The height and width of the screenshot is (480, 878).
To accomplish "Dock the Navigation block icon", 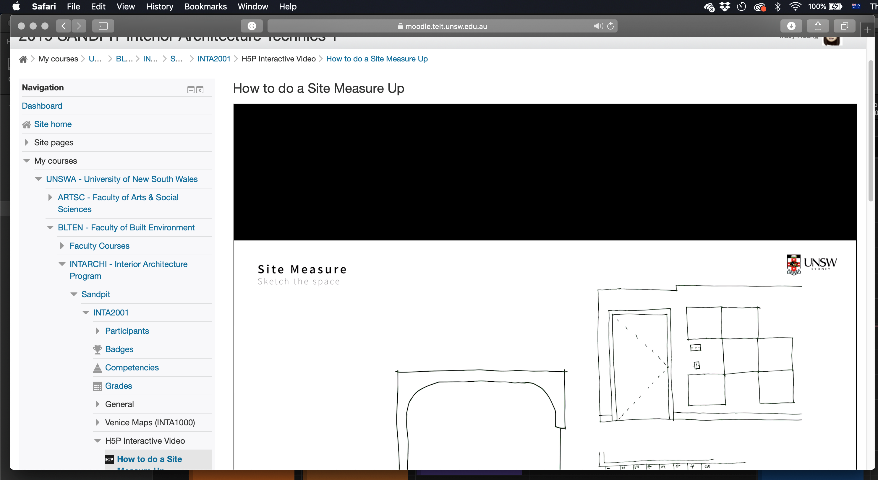I will [200, 90].
